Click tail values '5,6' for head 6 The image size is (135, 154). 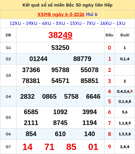click(125, 112)
